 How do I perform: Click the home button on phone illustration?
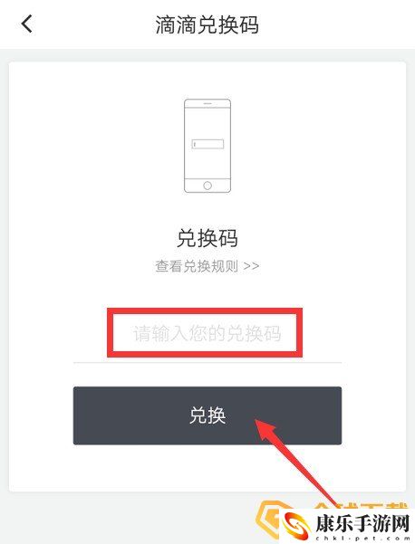[207, 186]
